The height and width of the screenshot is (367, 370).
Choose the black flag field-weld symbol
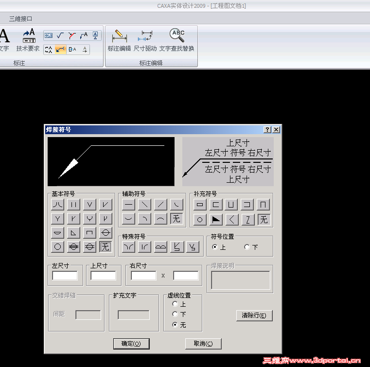pyautogui.click(x=216, y=220)
